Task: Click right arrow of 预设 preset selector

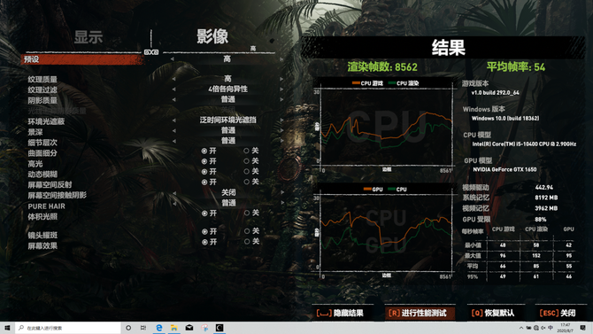Action: tap(281, 59)
